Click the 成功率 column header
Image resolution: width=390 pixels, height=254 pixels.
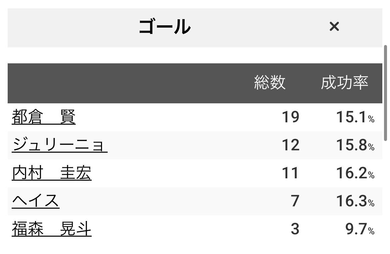[x=344, y=82]
